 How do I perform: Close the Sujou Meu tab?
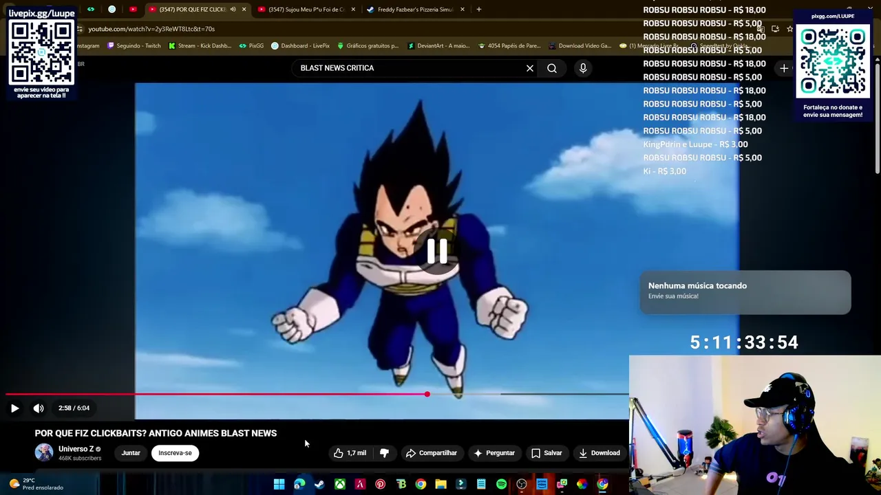pyautogui.click(x=353, y=10)
